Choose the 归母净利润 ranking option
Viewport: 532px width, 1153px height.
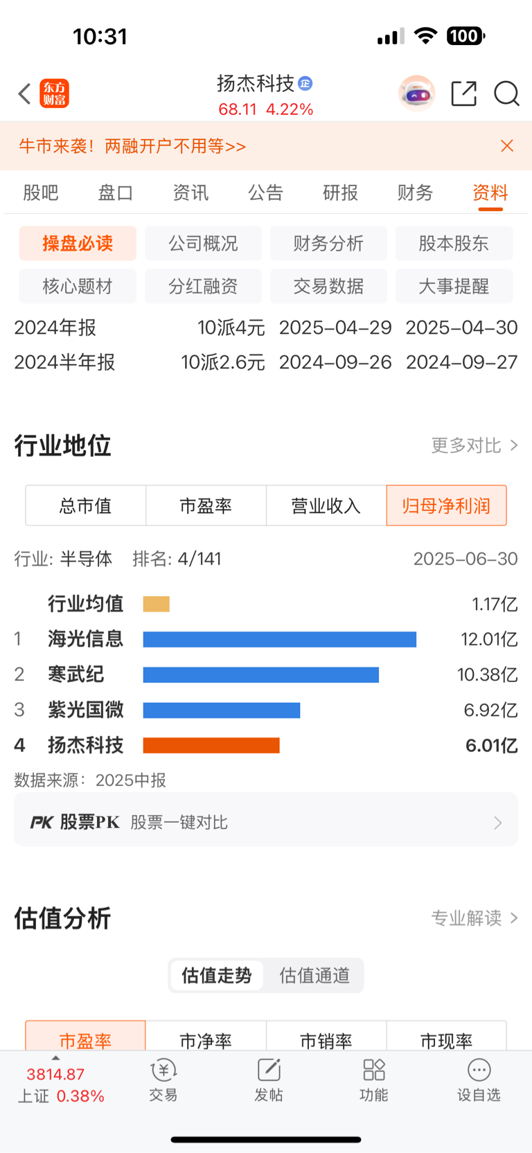(x=446, y=506)
